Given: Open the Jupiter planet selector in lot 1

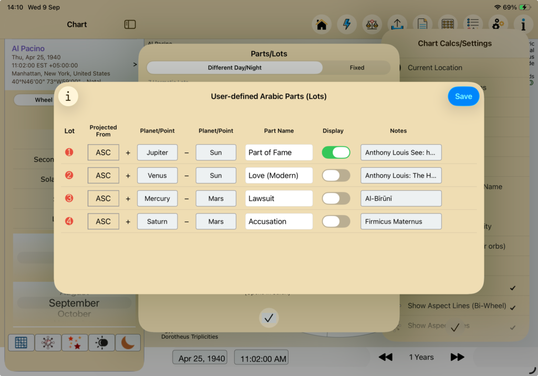Looking at the screenshot, I should 157,153.
